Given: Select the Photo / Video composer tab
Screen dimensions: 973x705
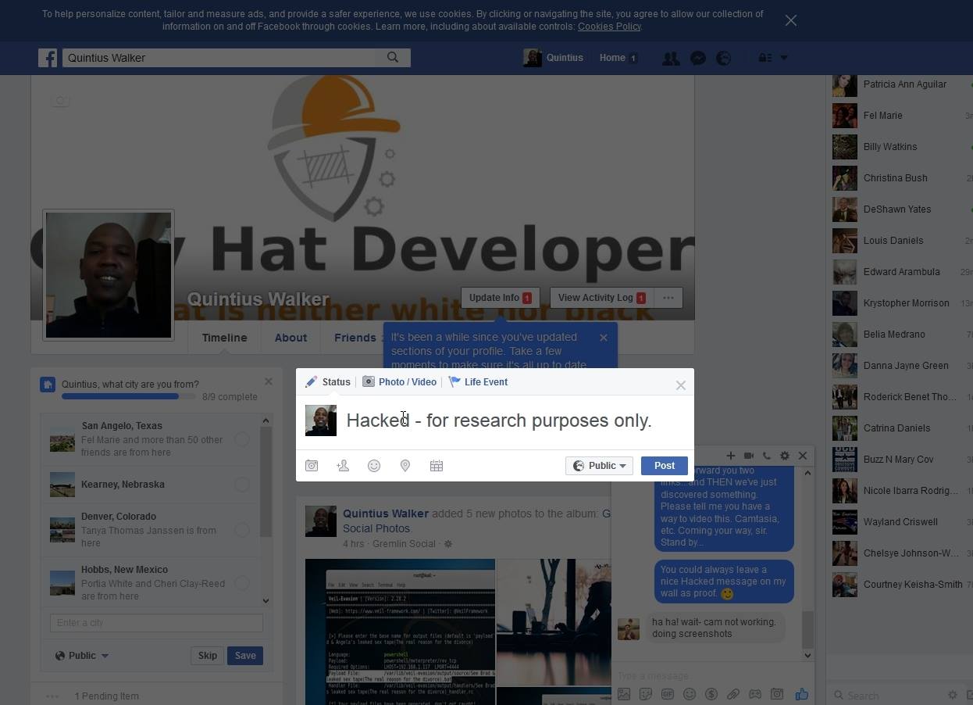Looking at the screenshot, I should [400, 382].
